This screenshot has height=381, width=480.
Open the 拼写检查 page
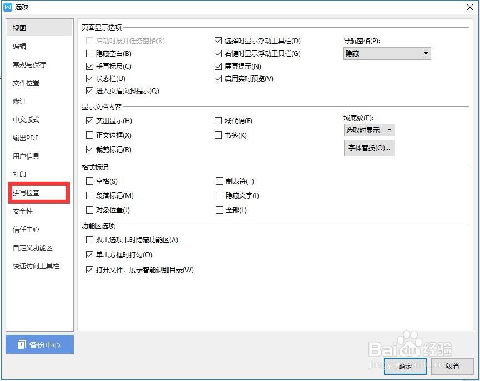click(26, 193)
